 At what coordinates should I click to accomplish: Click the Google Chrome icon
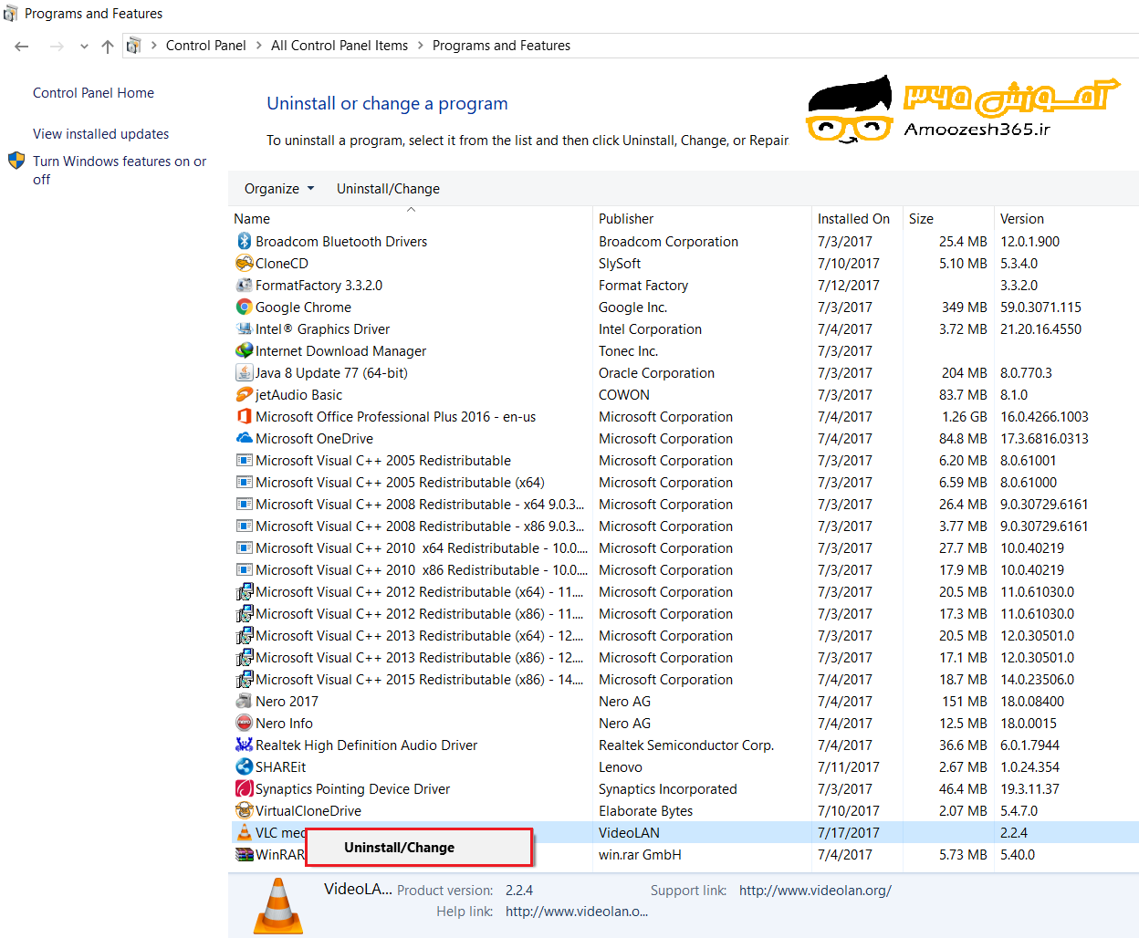tap(244, 307)
